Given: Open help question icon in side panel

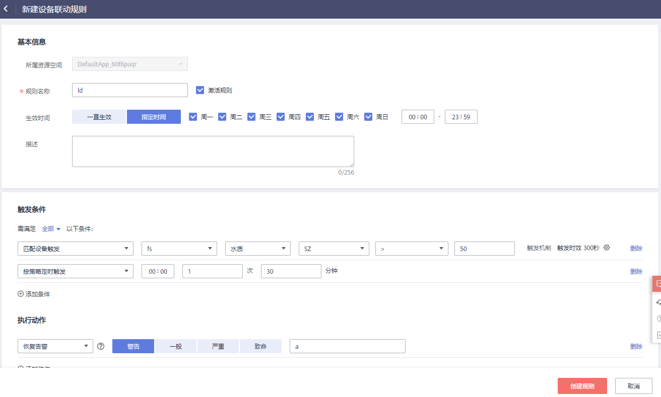Looking at the screenshot, I should point(658,319).
